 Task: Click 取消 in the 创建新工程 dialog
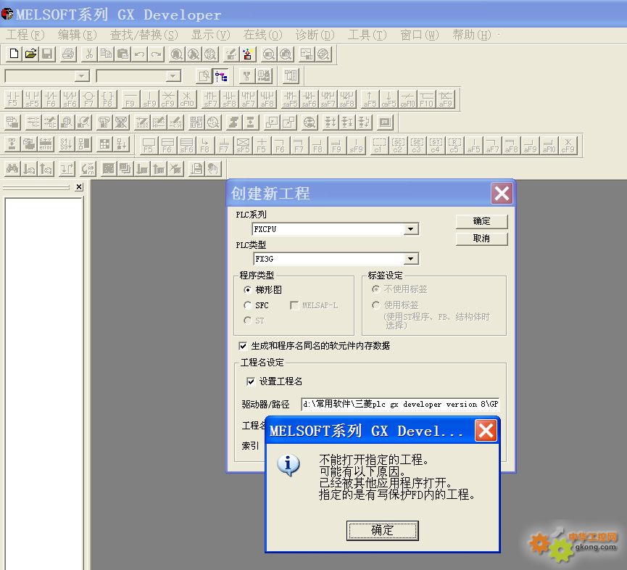(481, 239)
